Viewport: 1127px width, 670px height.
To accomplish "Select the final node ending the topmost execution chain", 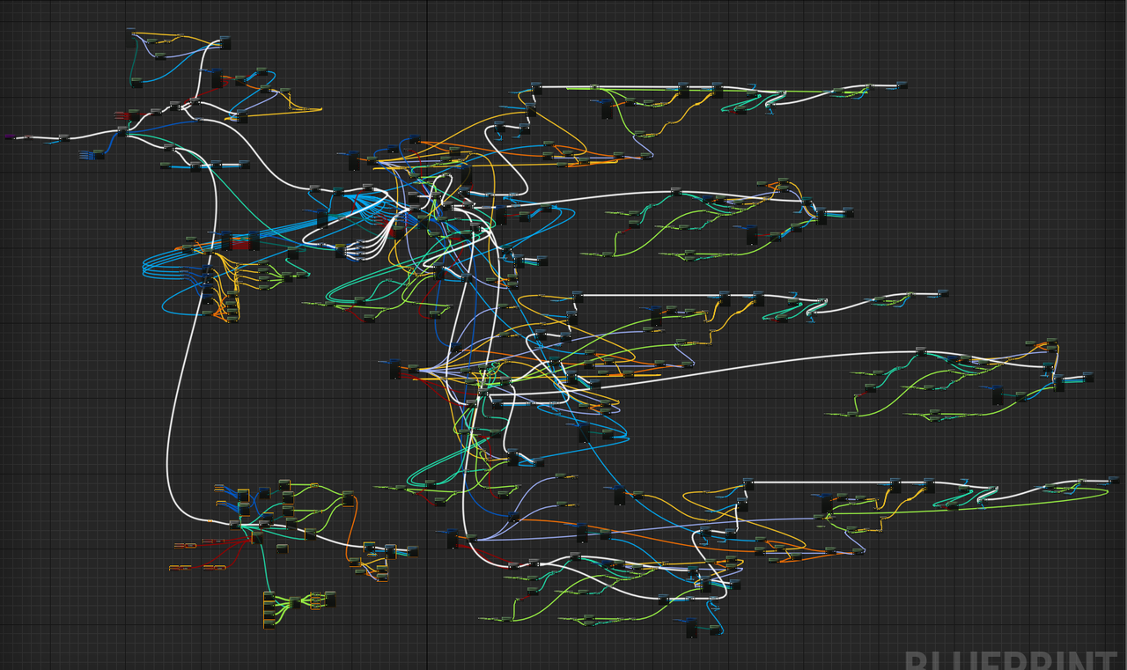I will [x=902, y=85].
